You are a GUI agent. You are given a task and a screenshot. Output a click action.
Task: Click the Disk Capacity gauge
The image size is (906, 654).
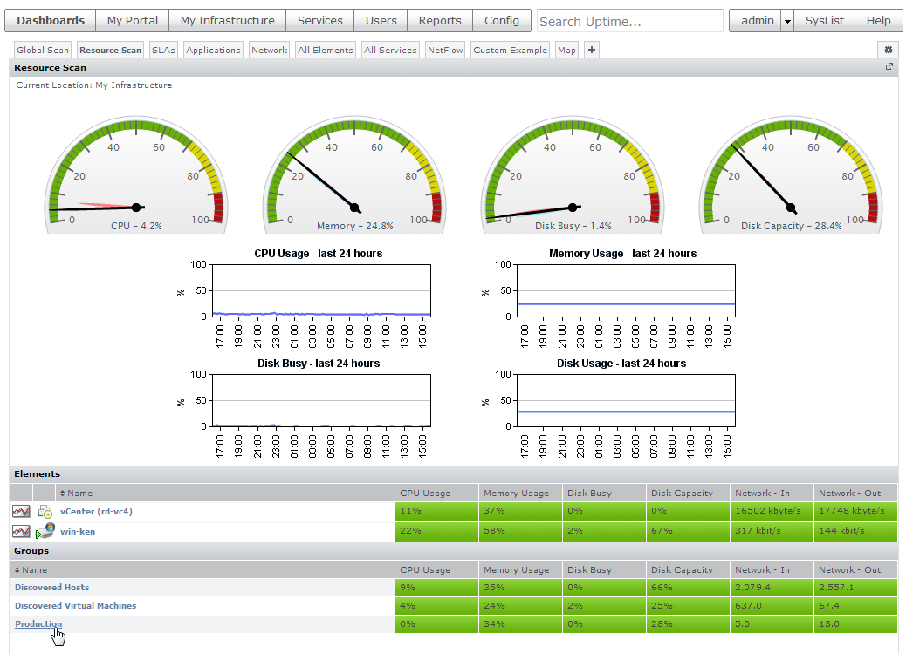pos(791,175)
